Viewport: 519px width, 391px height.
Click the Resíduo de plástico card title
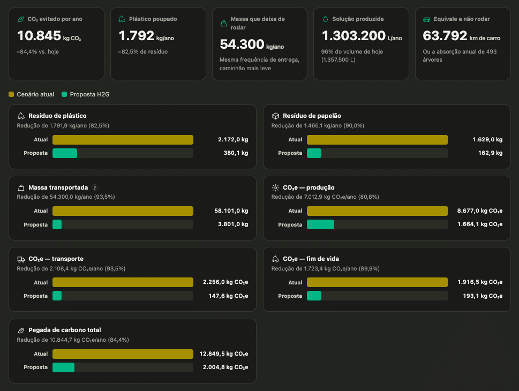tap(58, 116)
